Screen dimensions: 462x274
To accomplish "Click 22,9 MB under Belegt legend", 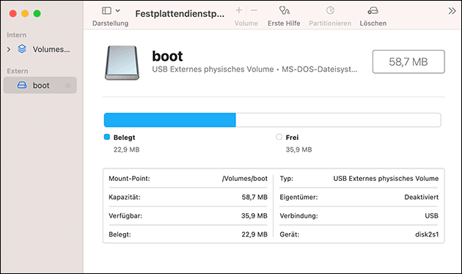I will [x=127, y=149].
